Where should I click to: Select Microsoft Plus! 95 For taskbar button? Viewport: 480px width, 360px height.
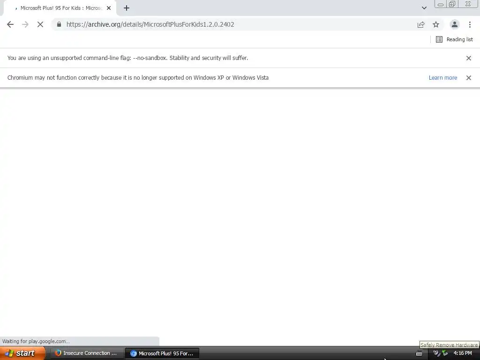(163, 353)
